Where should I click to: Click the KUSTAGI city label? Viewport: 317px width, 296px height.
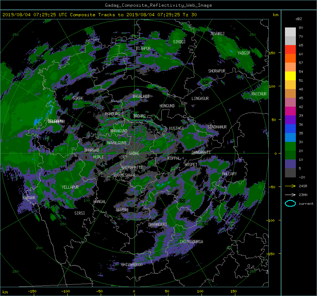pos(176,128)
